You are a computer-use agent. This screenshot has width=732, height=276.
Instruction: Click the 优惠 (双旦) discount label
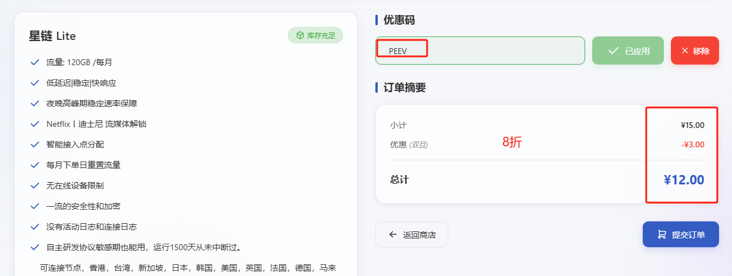point(409,144)
